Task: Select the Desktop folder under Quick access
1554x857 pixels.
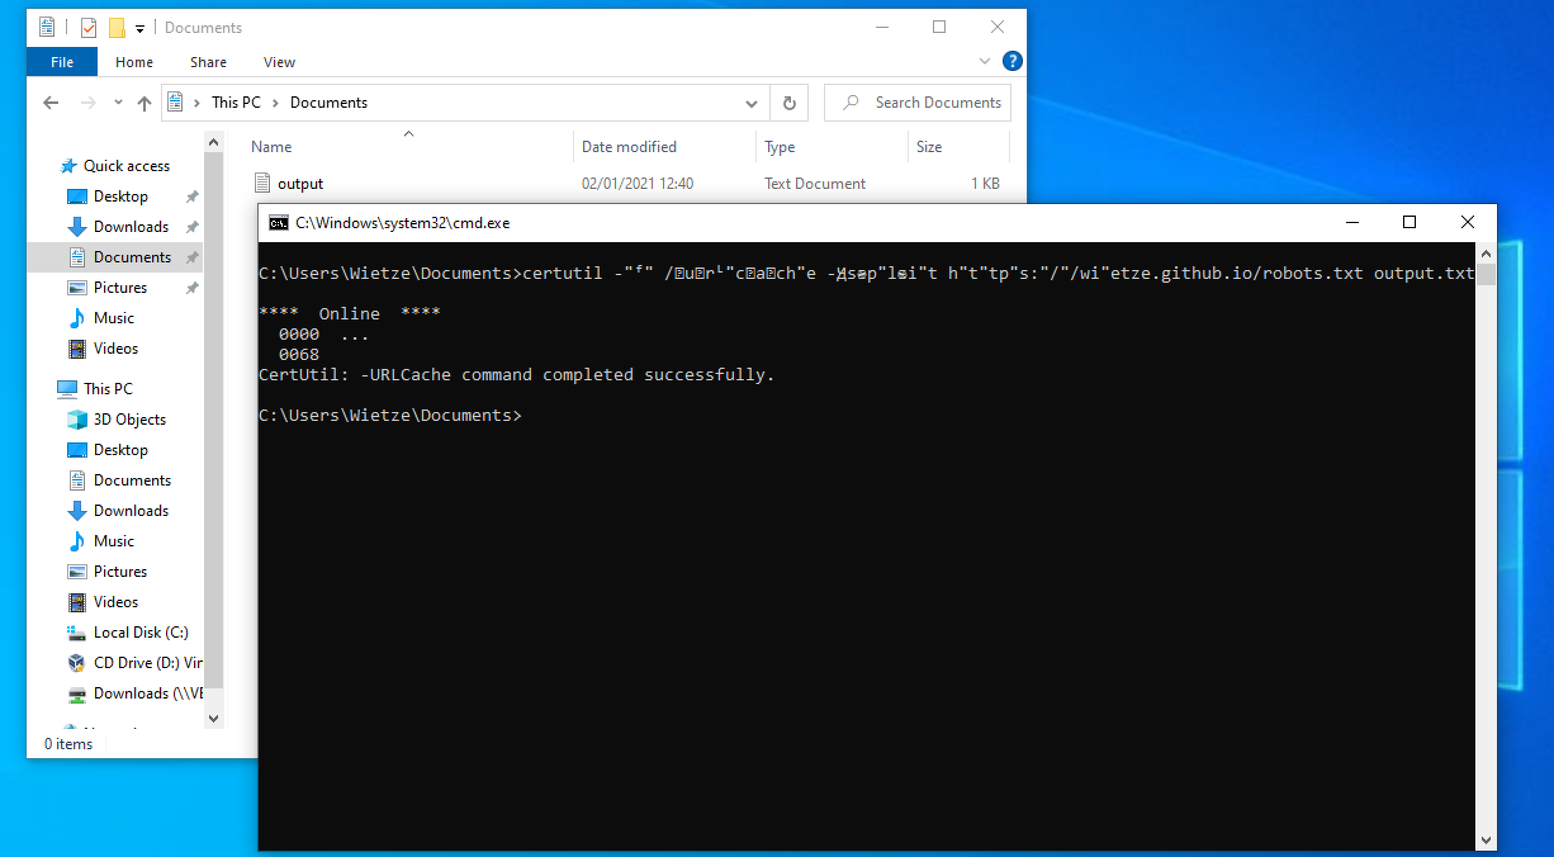Action: point(118,195)
